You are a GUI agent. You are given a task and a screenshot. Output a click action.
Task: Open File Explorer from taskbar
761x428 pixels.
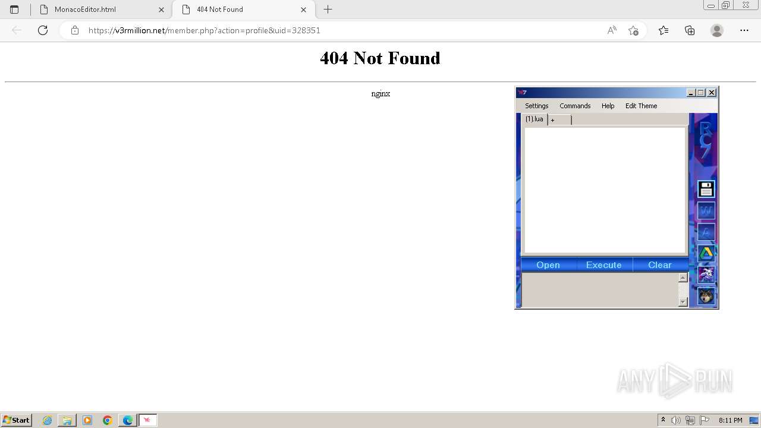coord(67,420)
